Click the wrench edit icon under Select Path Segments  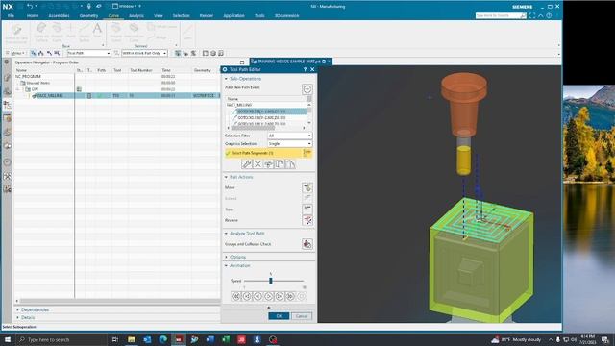coord(247,164)
